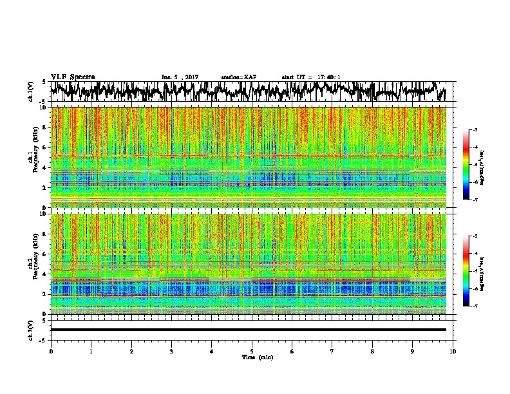
Task: Click the "5" tick on ch.3(V) axis
Action: click(x=44, y=321)
